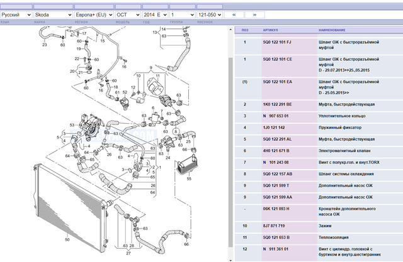Select part number N 101 243 08
This screenshot has height=262, width=403.
276,162
